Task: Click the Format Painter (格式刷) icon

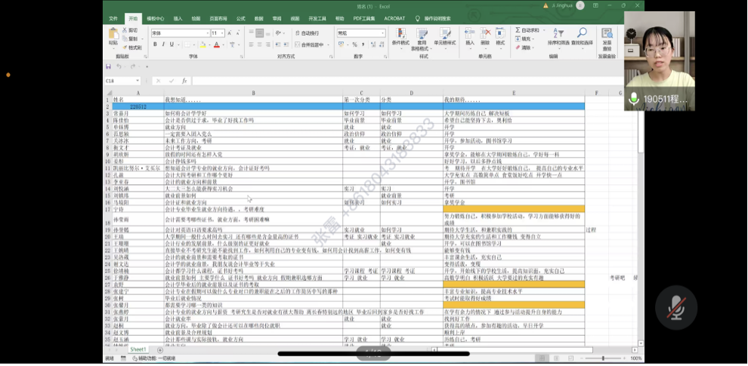Action: click(133, 47)
